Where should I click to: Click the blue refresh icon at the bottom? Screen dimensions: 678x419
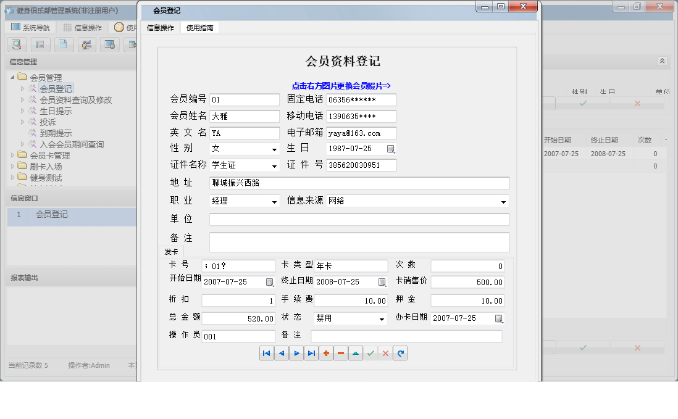(400, 353)
